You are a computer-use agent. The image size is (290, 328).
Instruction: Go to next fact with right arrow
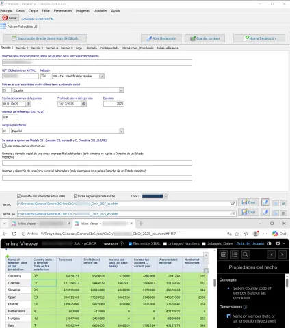[x=282, y=254]
